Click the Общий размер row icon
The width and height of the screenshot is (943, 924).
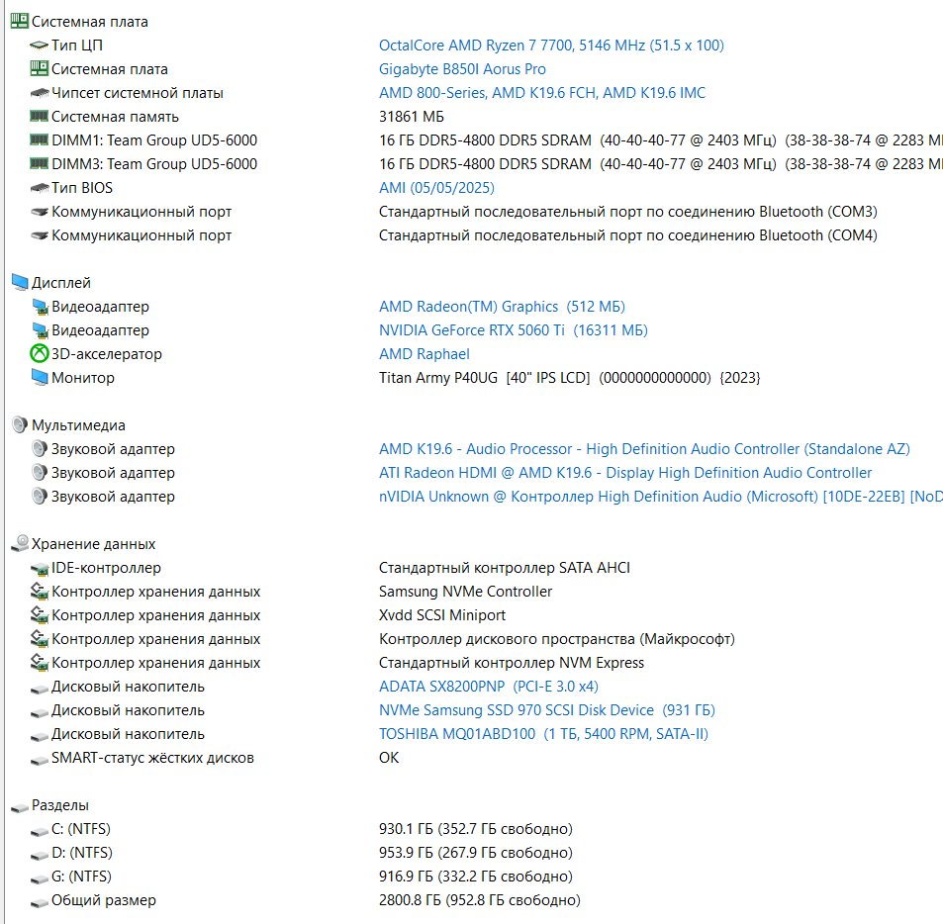pyautogui.click(x=40, y=901)
